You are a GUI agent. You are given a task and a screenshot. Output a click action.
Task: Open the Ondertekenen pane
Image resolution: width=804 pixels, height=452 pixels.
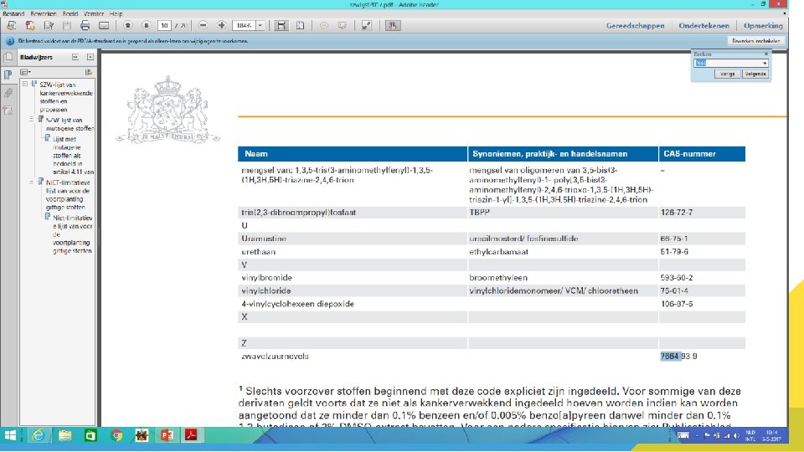(704, 26)
